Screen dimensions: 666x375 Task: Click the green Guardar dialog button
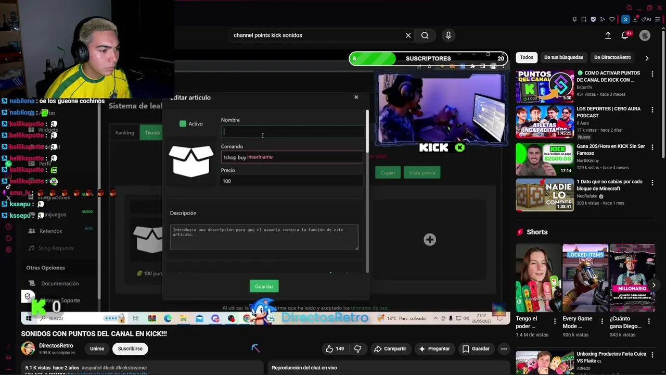point(264,286)
